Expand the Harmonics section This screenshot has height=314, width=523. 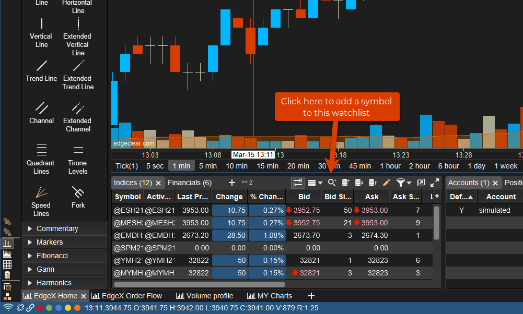click(x=64, y=283)
